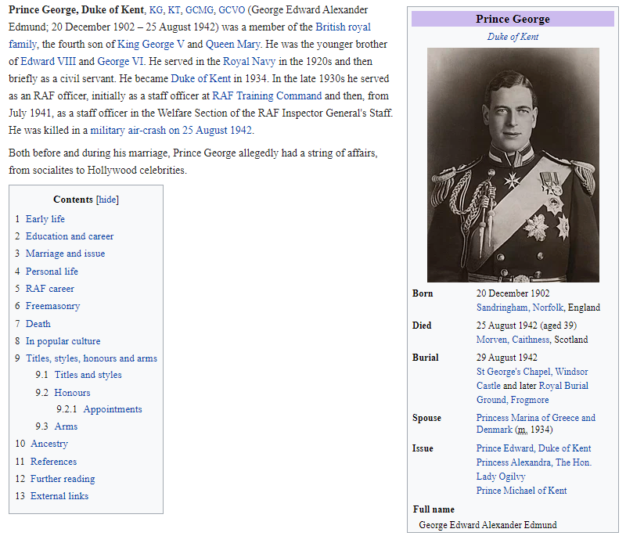Follow St George's Chapel, Windsor Castle link
Screen dimensions: 626x536
532,379
